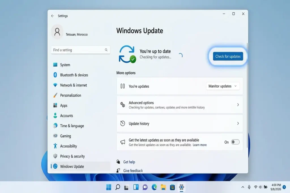
Task: Click the Time & language globe icon
Action: pos(55,126)
